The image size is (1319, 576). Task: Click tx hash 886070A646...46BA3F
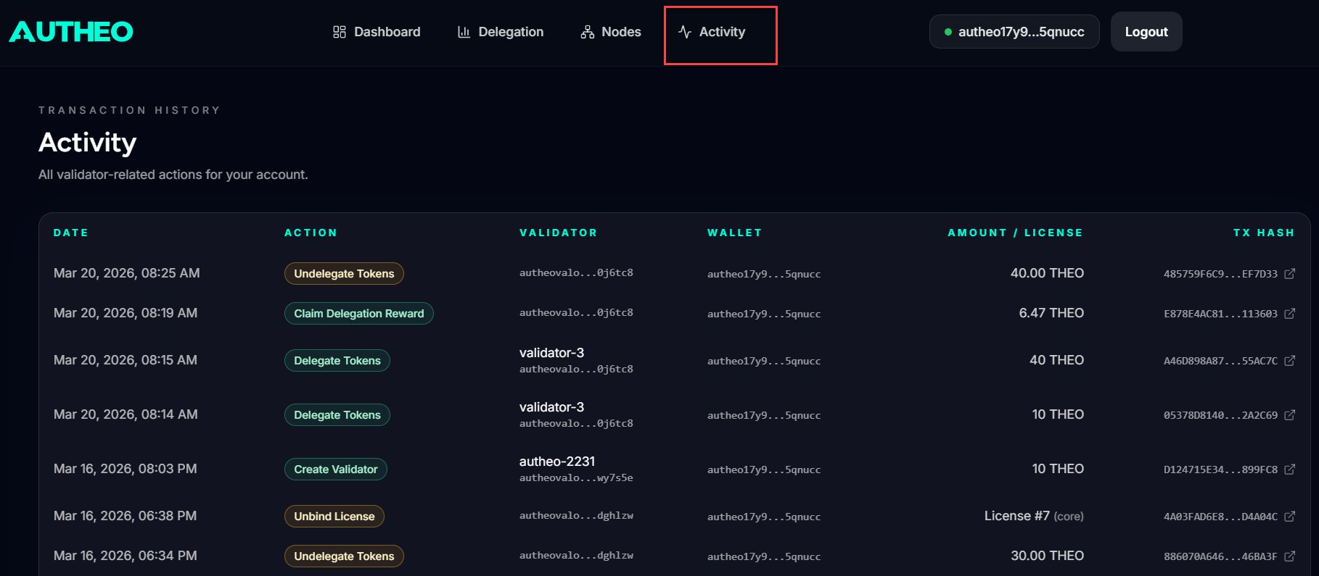[1220, 556]
